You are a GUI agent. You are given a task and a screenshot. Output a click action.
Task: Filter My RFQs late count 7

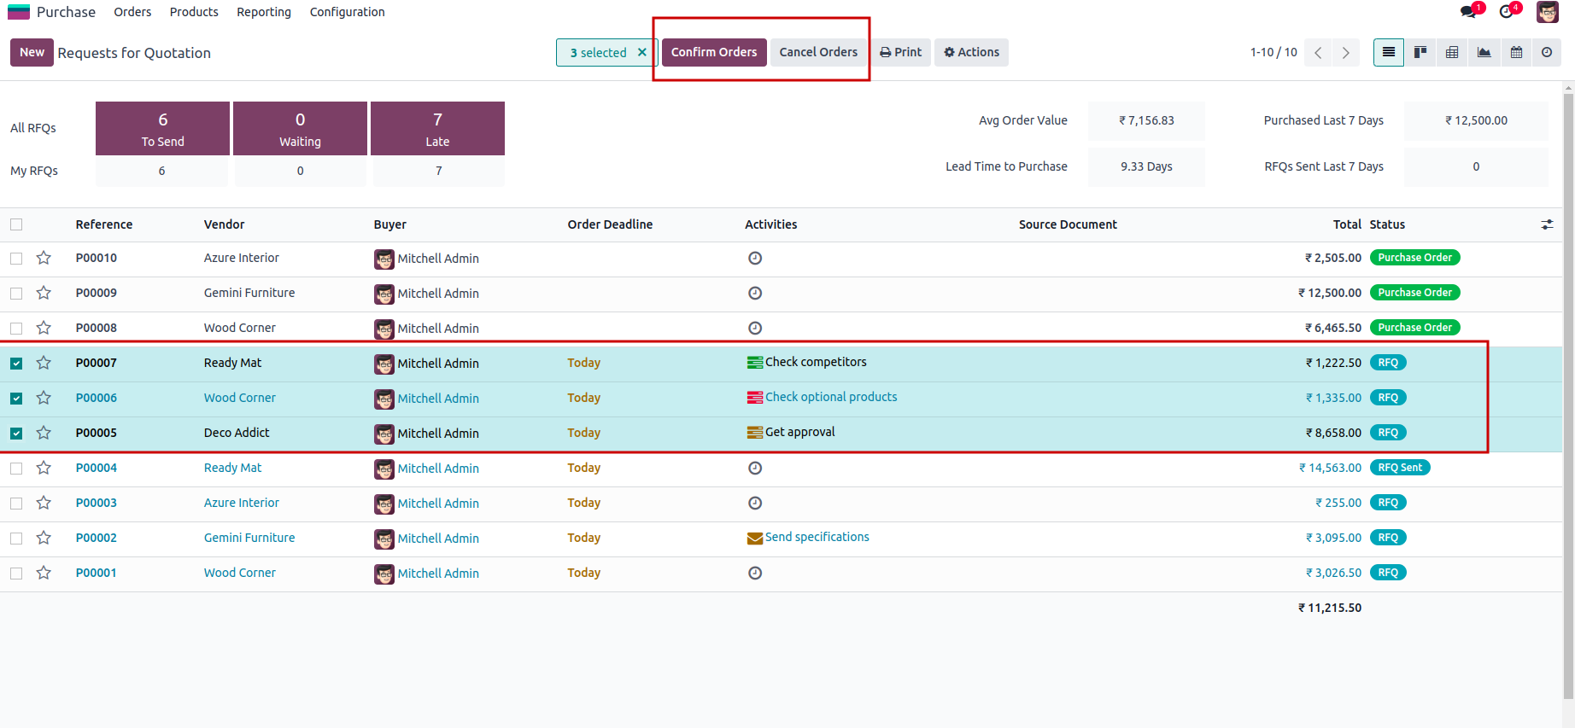click(438, 171)
